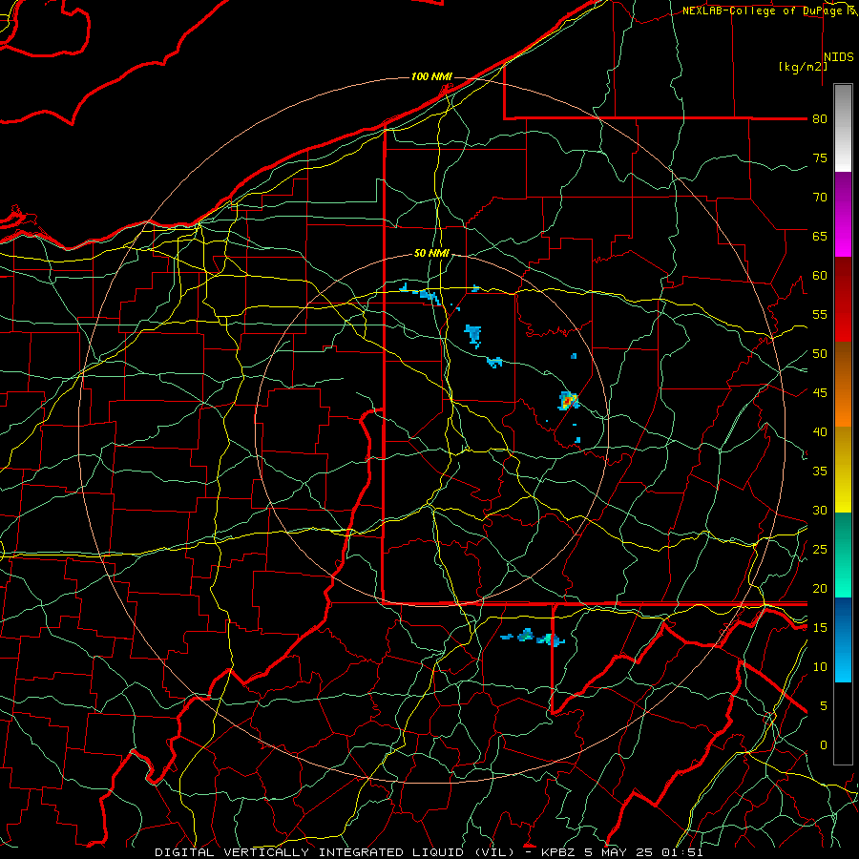
Task: Select the 80 value on the scale
Action: pos(820,119)
